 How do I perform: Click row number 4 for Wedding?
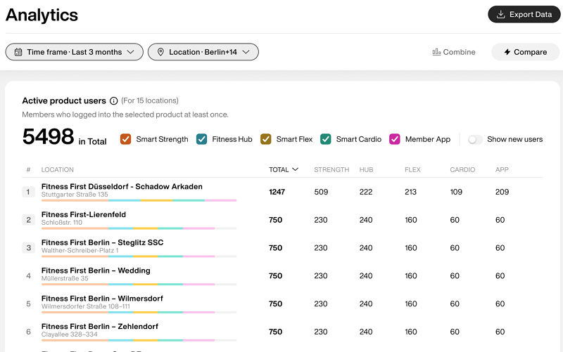(28, 275)
